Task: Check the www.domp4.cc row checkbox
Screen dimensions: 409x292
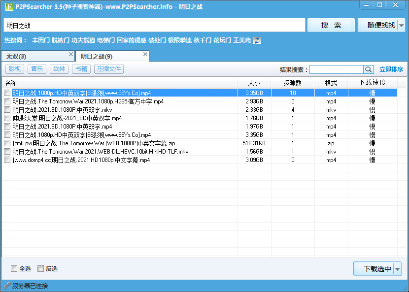Action: coord(7,160)
